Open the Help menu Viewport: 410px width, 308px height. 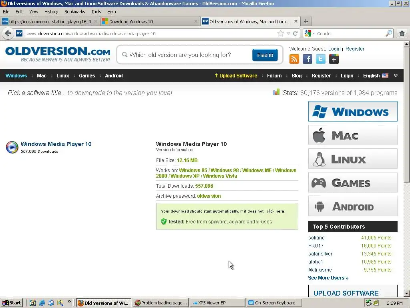point(111,12)
